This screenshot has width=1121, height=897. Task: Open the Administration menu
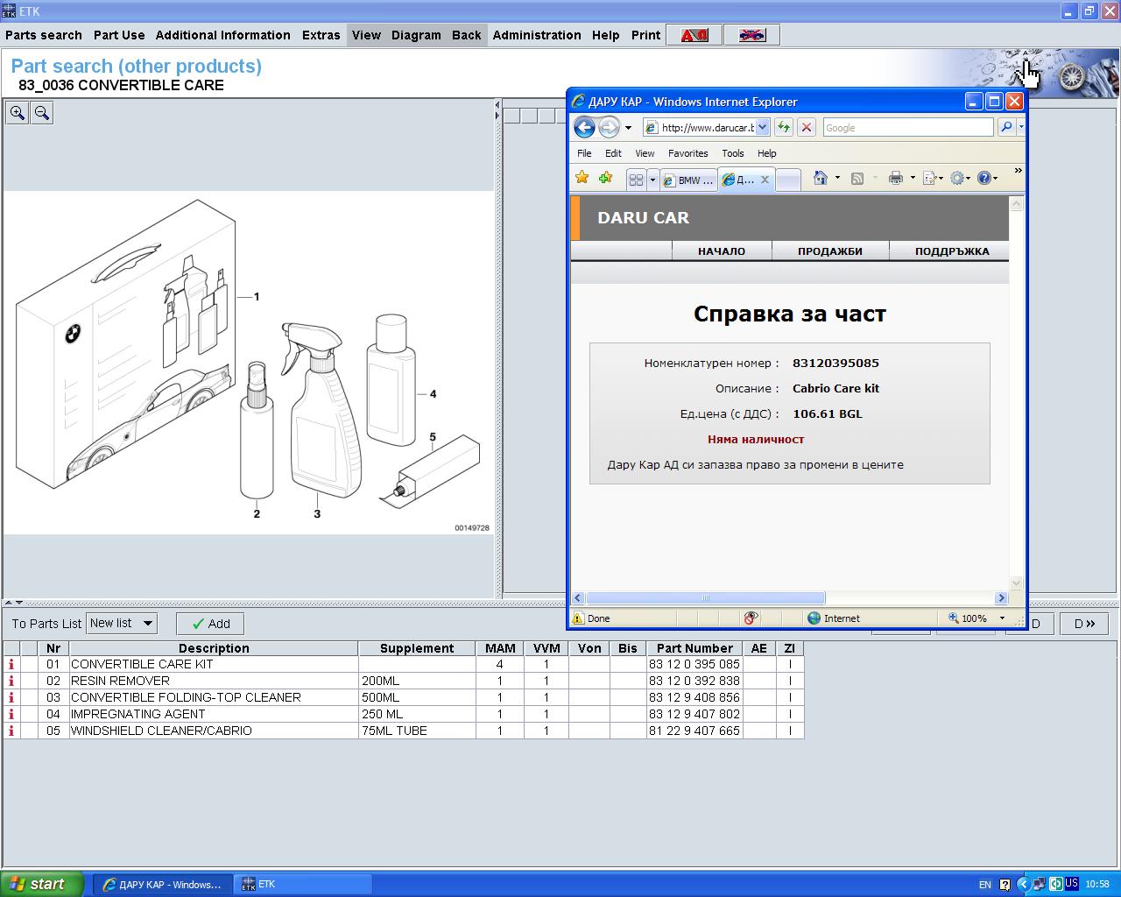pyautogui.click(x=537, y=35)
